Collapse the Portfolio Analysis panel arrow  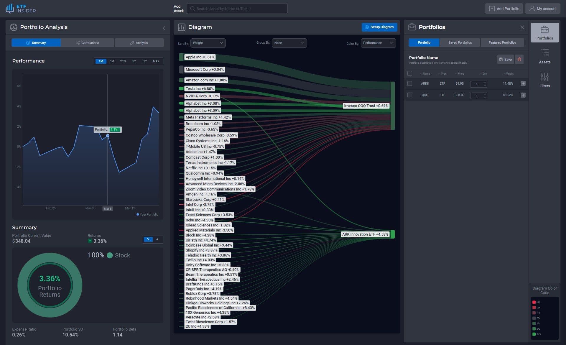pyautogui.click(x=164, y=28)
